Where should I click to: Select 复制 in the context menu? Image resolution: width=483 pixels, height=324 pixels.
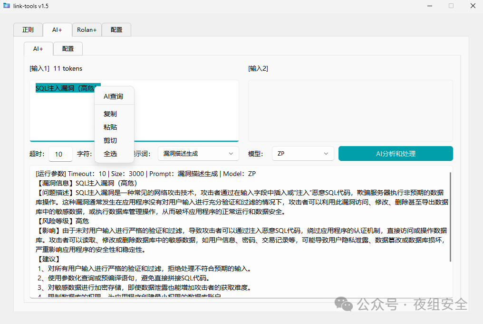click(x=110, y=114)
